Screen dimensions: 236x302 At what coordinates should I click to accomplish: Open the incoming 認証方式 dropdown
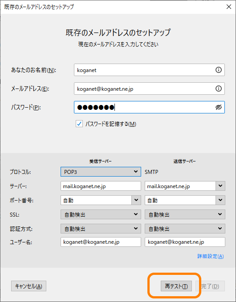[x=101, y=229]
